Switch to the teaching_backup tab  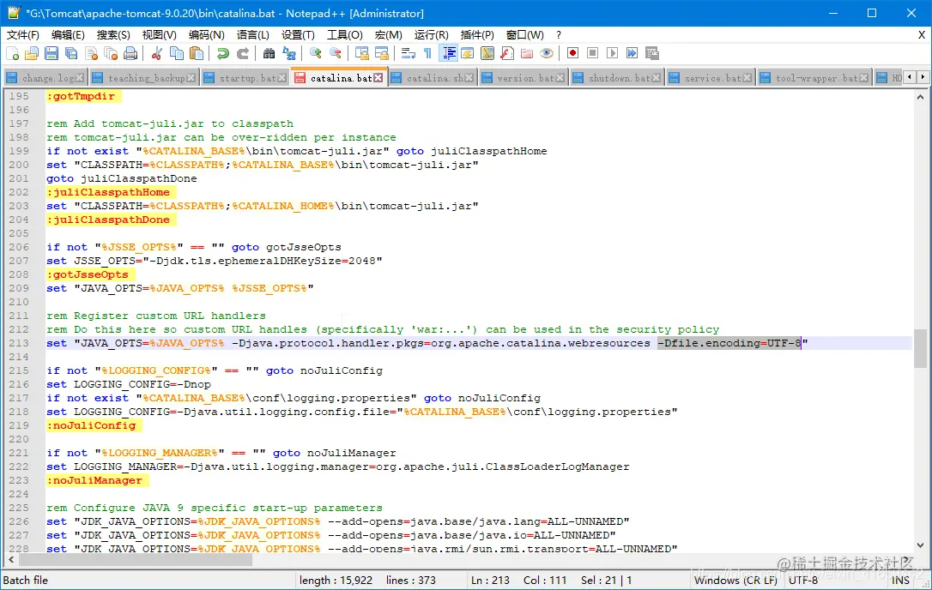144,78
